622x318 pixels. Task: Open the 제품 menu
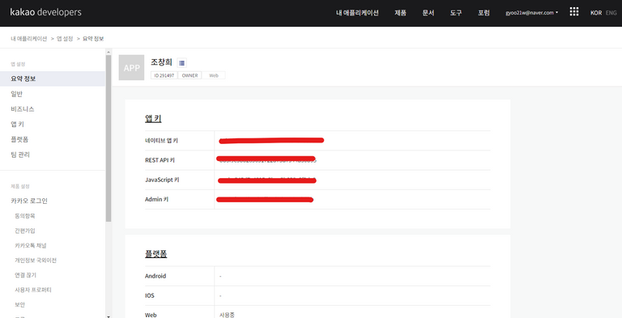tap(400, 13)
